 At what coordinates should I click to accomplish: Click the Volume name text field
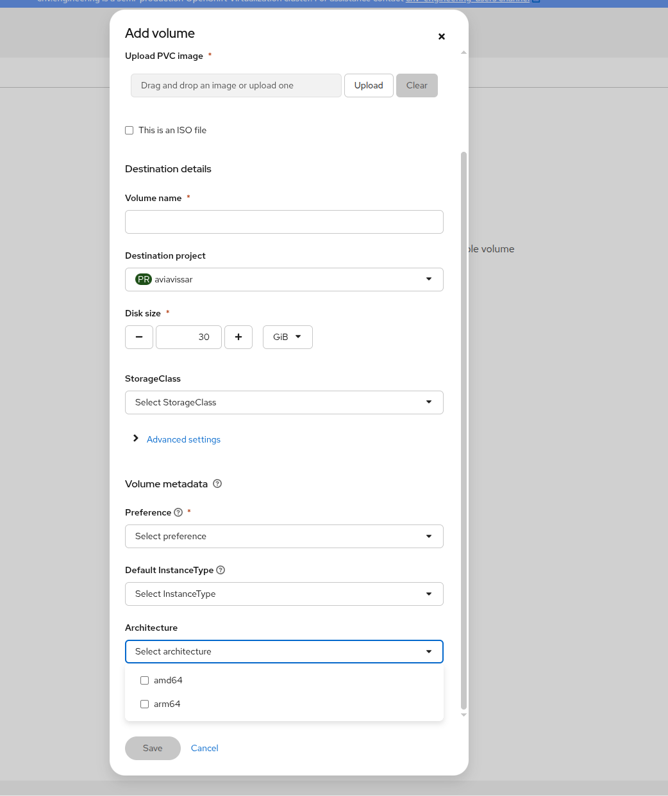(284, 222)
